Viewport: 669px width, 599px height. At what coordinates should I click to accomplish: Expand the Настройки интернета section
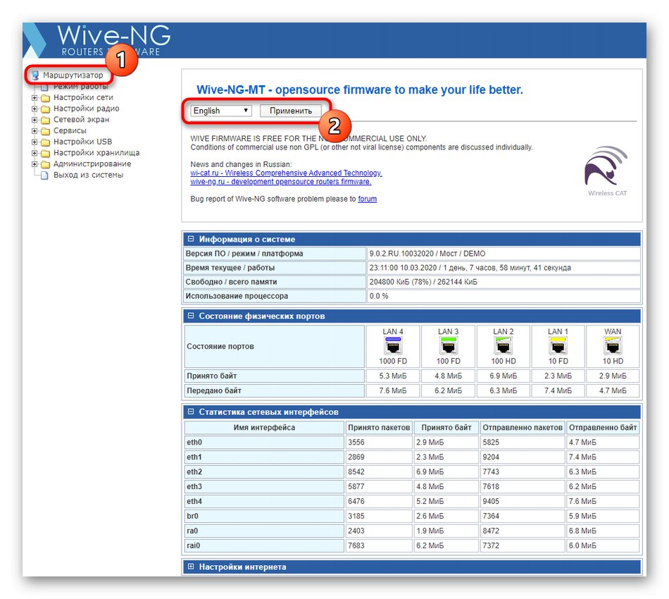click(191, 567)
